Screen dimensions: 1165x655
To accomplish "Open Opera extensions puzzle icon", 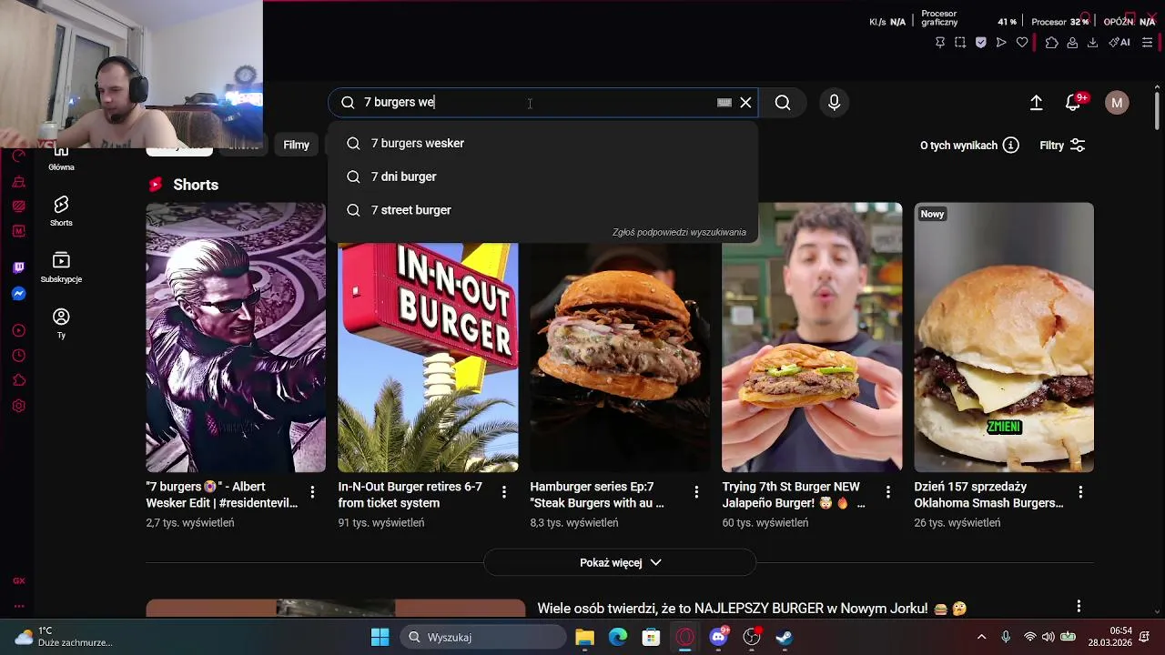I will click(x=1051, y=43).
